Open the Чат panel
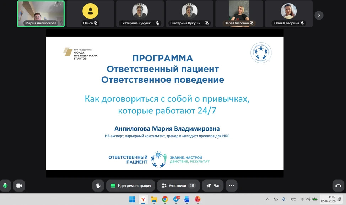The width and height of the screenshot is (346, 205). (212, 185)
